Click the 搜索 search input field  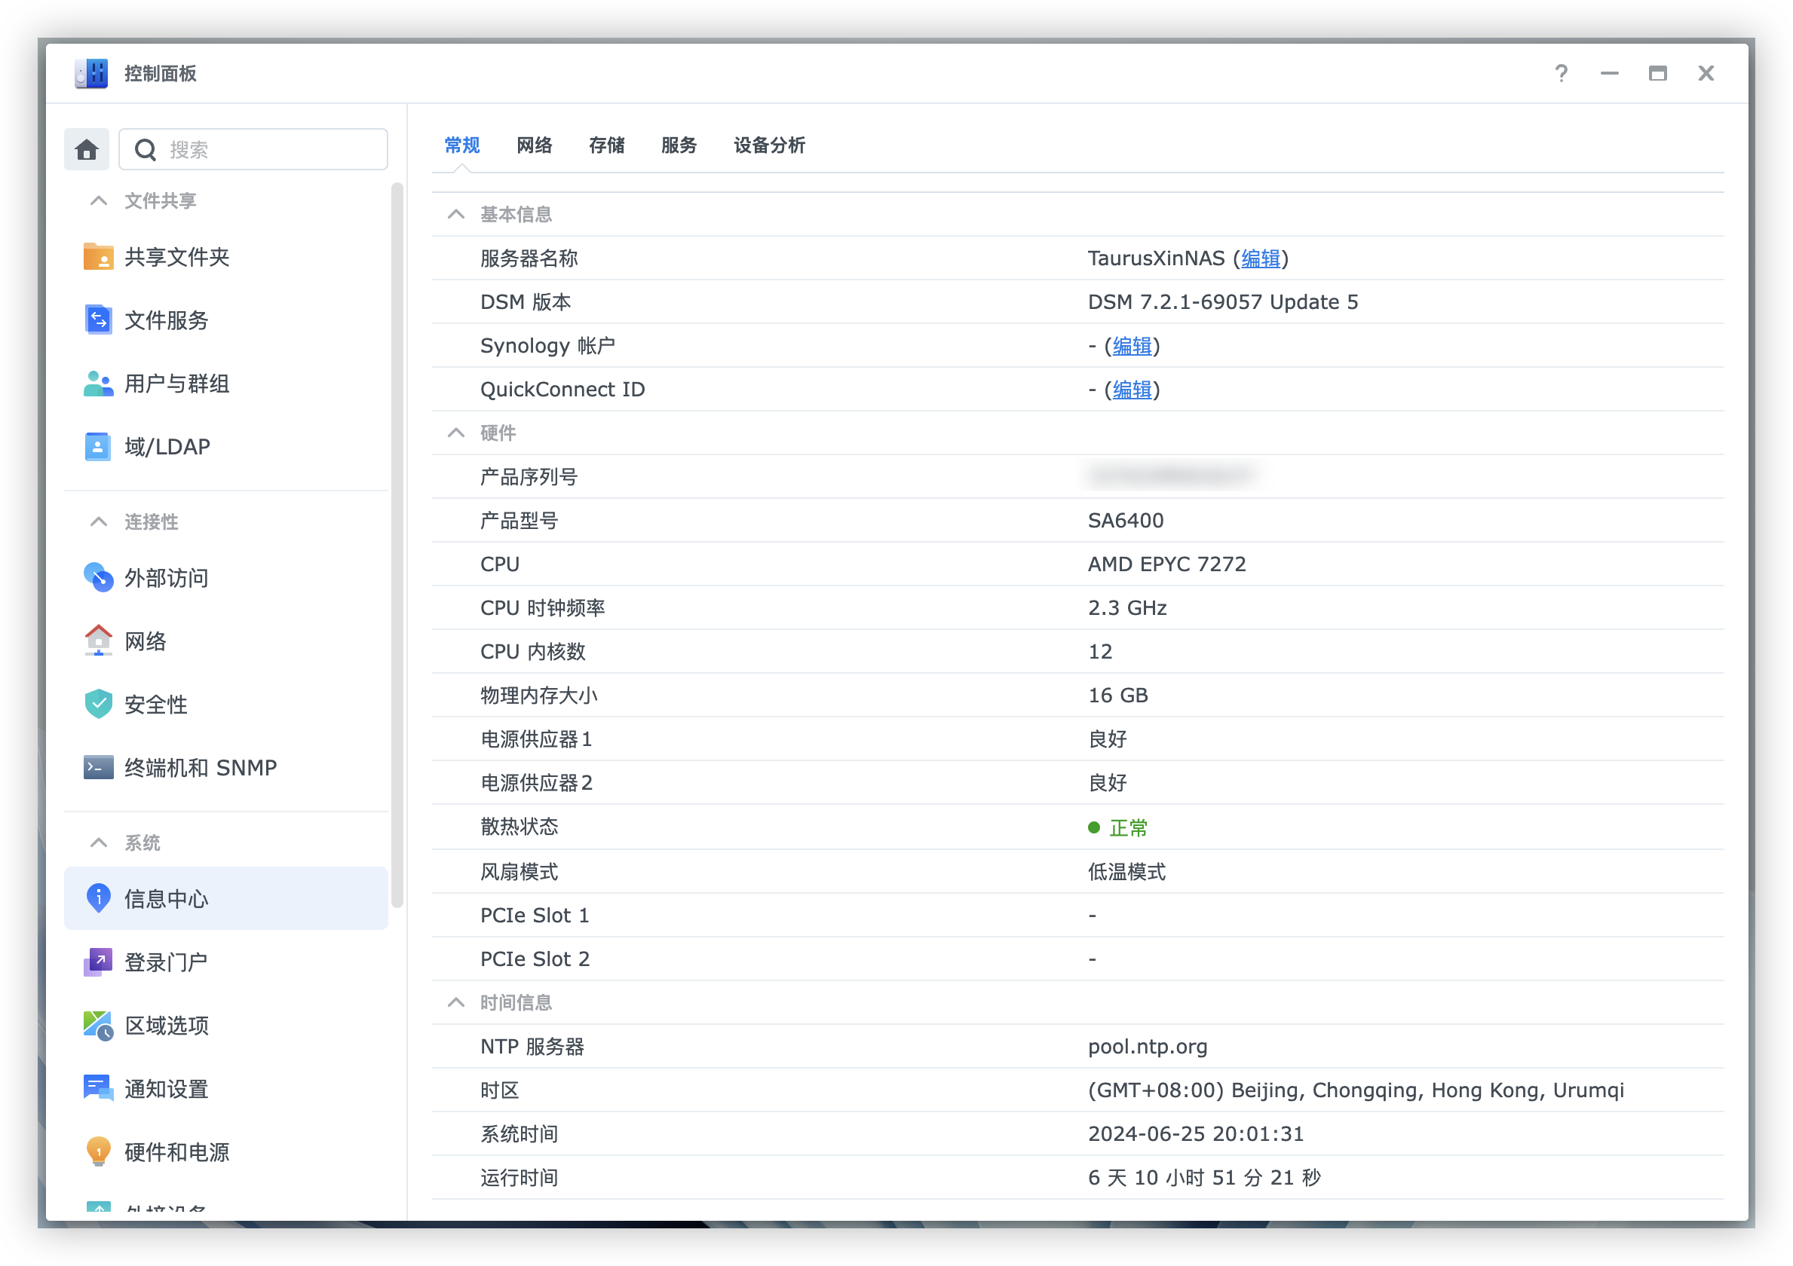(x=253, y=149)
